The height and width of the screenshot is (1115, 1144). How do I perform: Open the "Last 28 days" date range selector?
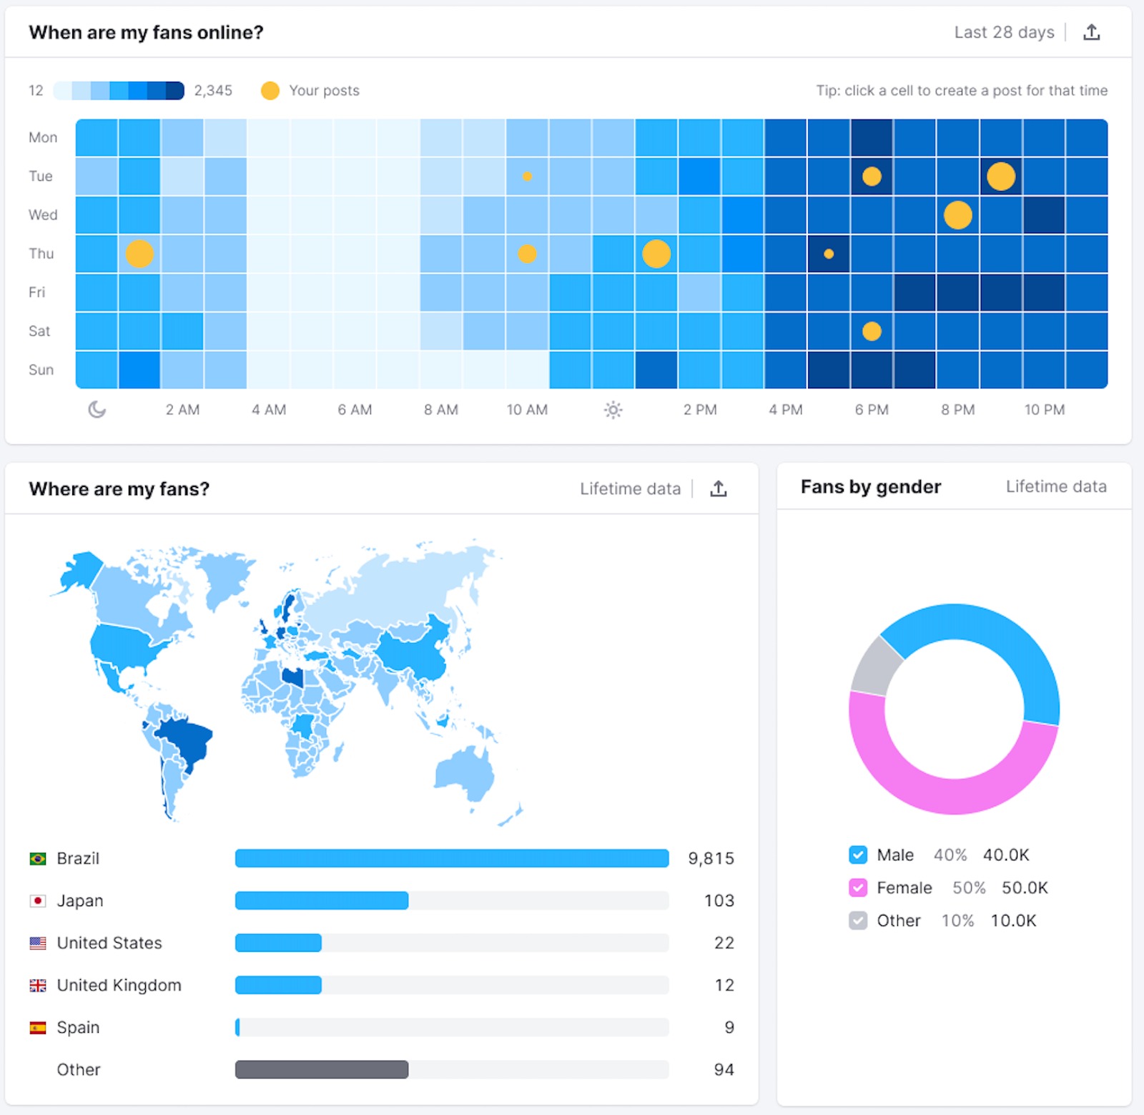pyautogui.click(x=1004, y=31)
